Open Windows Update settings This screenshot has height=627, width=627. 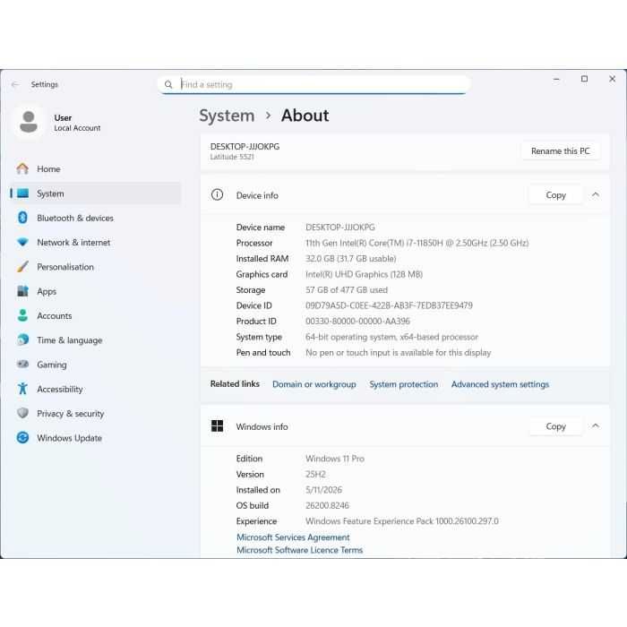click(x=95, y=437)
